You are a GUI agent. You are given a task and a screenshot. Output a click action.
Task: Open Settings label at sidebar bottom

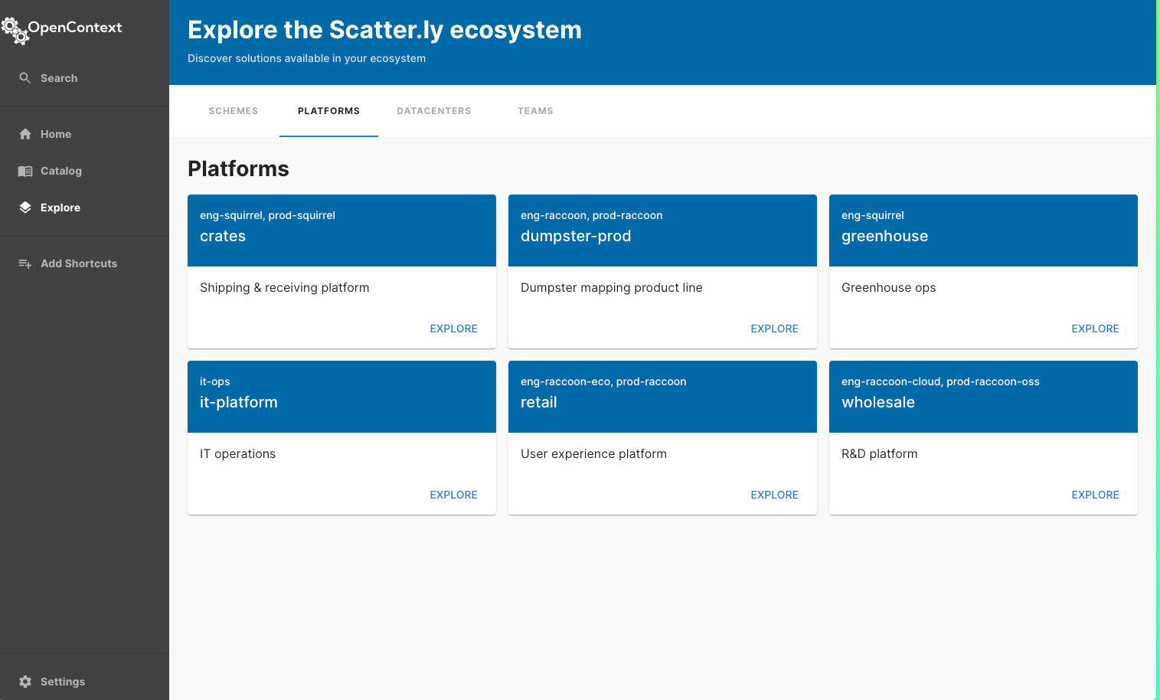[63, 682]
